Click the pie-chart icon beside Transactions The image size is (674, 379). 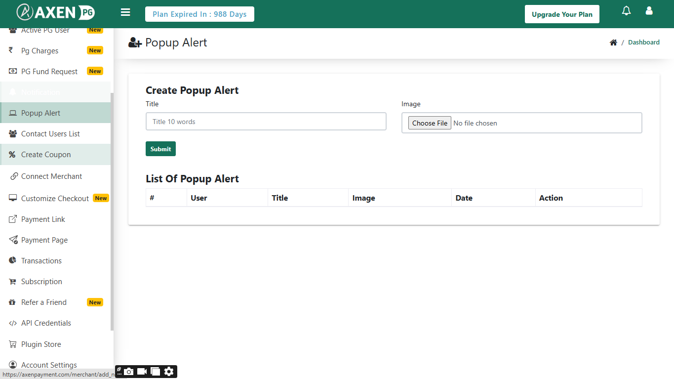13,260
